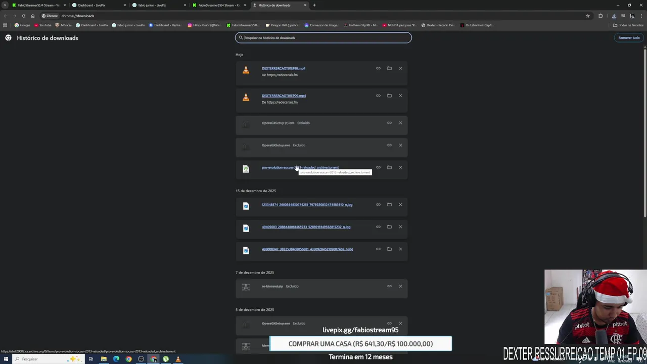Image resolution: width=647 pixels, height=364 pixels.
Task: Open the browser downloads tray icon
Action: [x=614, y=16]
